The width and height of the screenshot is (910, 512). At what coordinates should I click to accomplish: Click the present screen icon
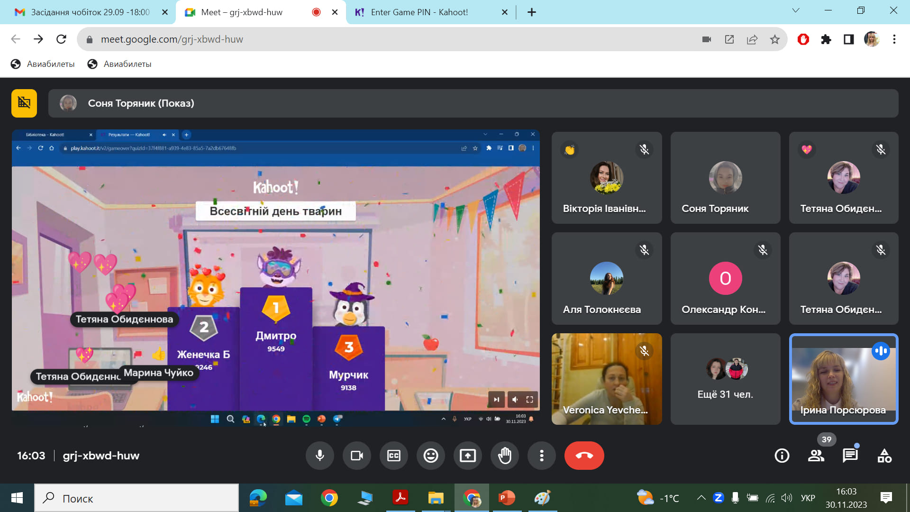(468, 456)
